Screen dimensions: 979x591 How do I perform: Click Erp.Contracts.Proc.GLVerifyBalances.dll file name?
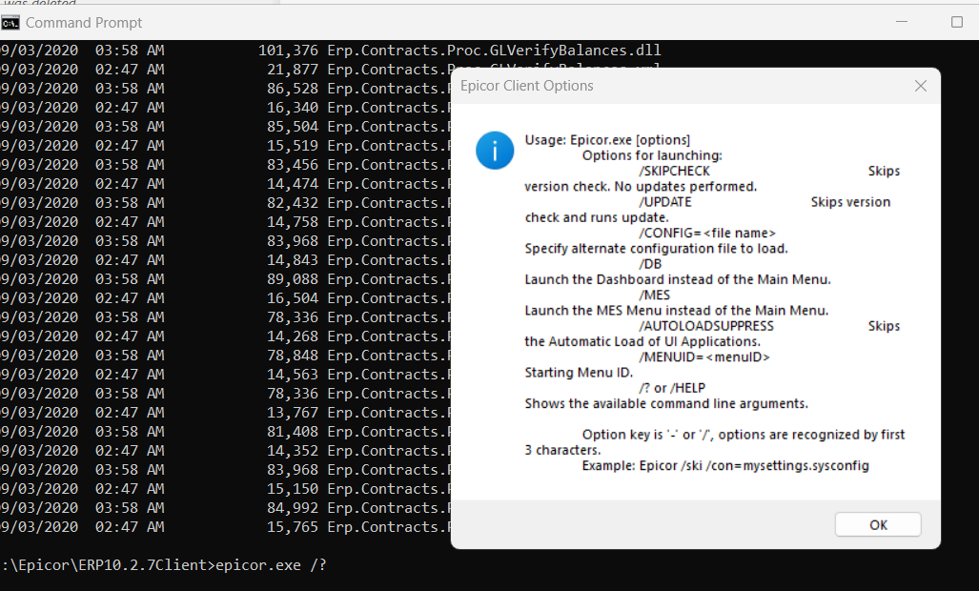pyautogui.click(x=494, y=50)
